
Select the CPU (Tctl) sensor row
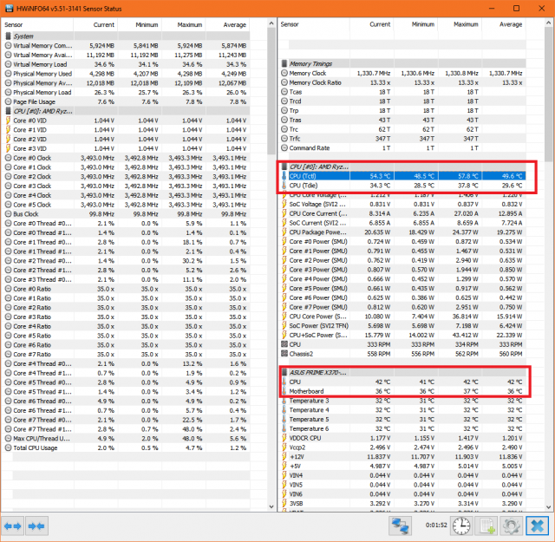(402, 176)
